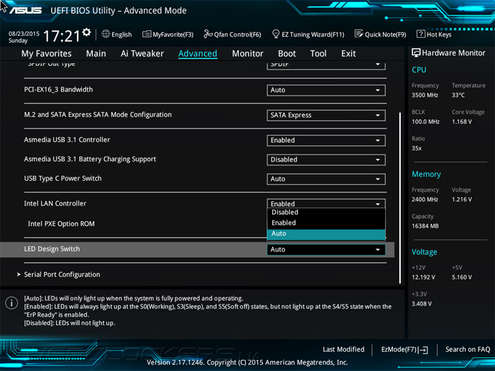
Task: Click the Quick Note notepad icon
Action: [359, 34]
